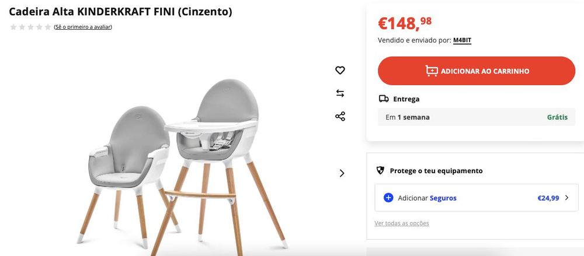Click the blue plus icon for Seguros
Screen dimensions: 584x256
point(388,198)
